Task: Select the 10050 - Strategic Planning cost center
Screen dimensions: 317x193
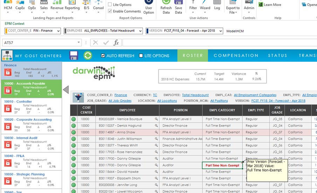Action: (31, 179)
